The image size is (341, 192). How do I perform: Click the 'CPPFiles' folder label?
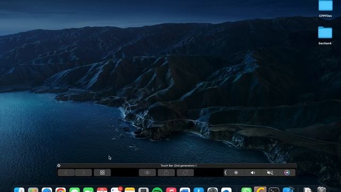326,16
